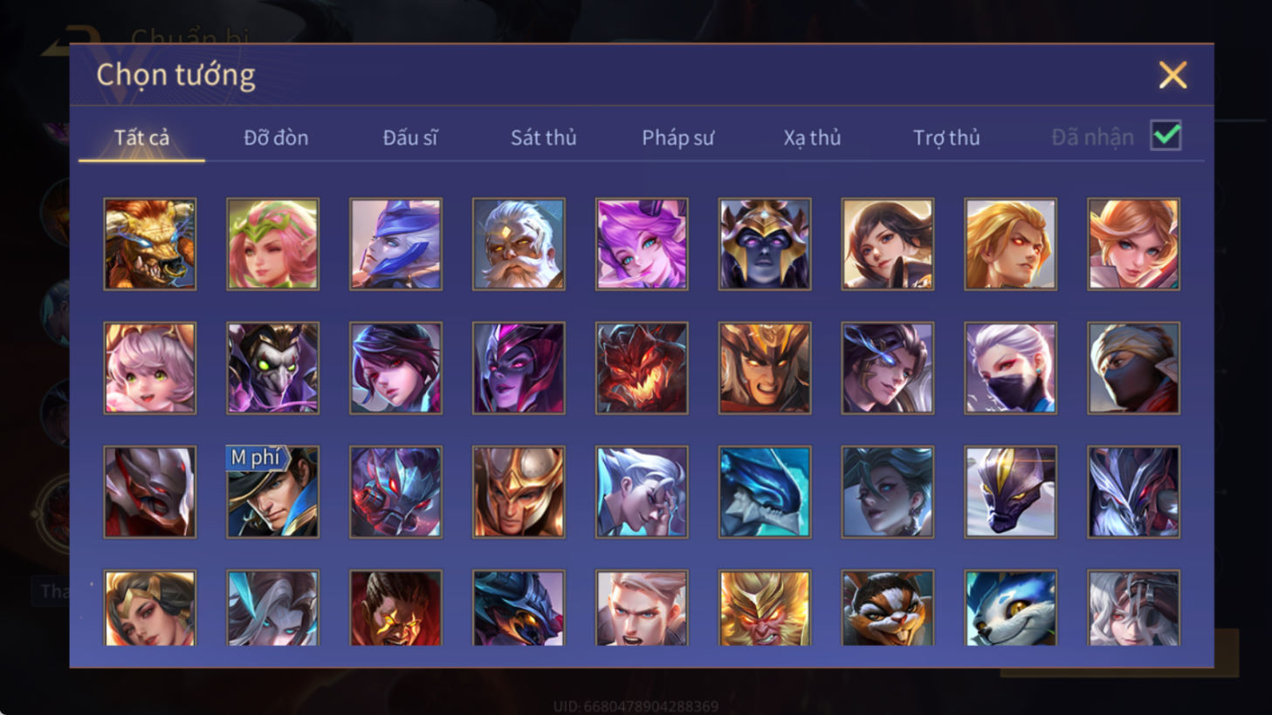Select the purple-haired horned girl hero
The image size is (1272, 715).
(642, 244)
